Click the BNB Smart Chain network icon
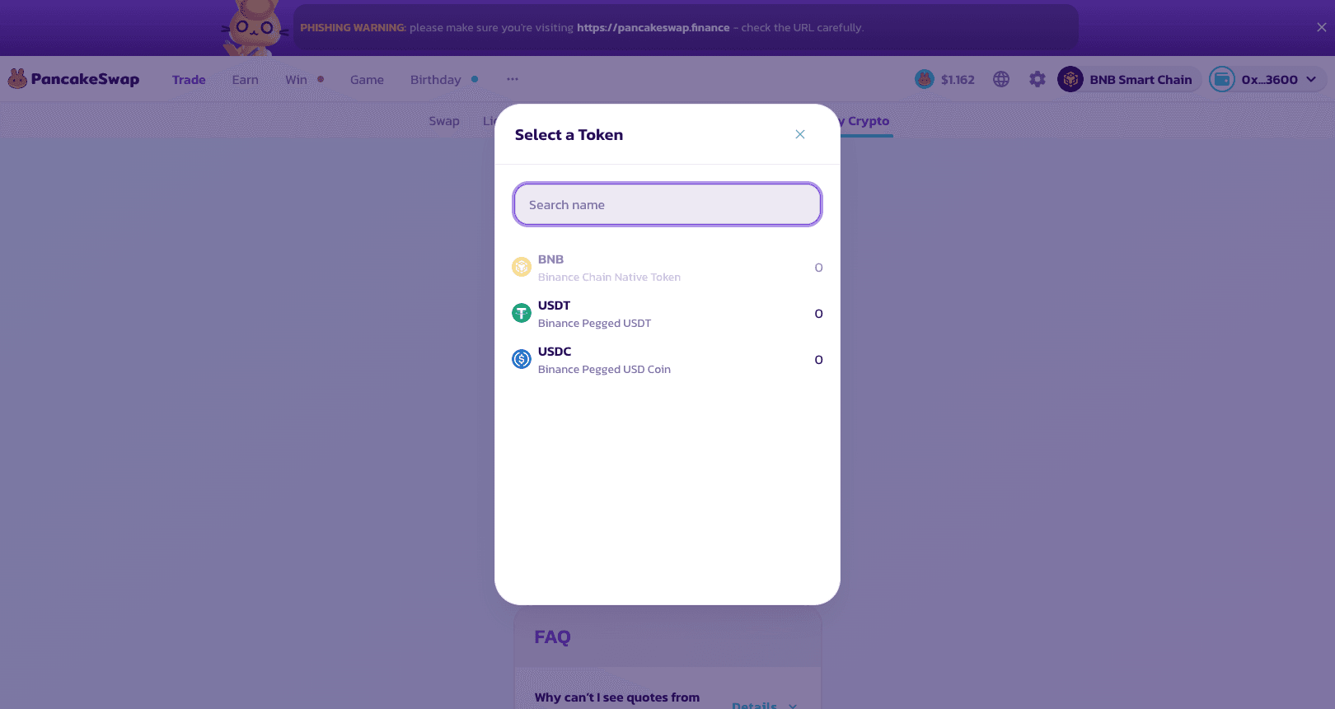 coord(1070,79)
